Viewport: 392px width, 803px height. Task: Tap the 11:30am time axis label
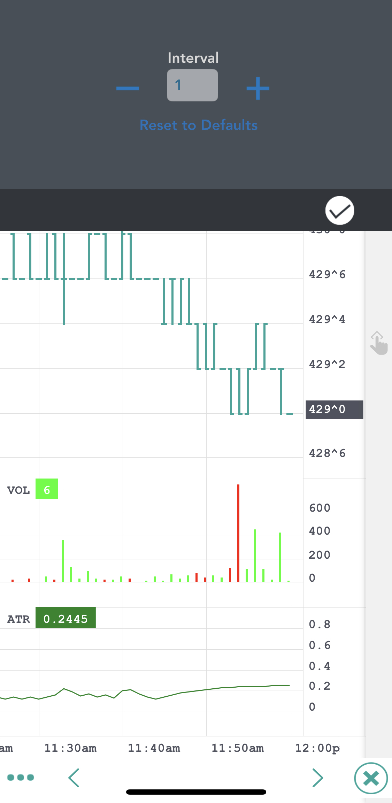tap(70, 748)
